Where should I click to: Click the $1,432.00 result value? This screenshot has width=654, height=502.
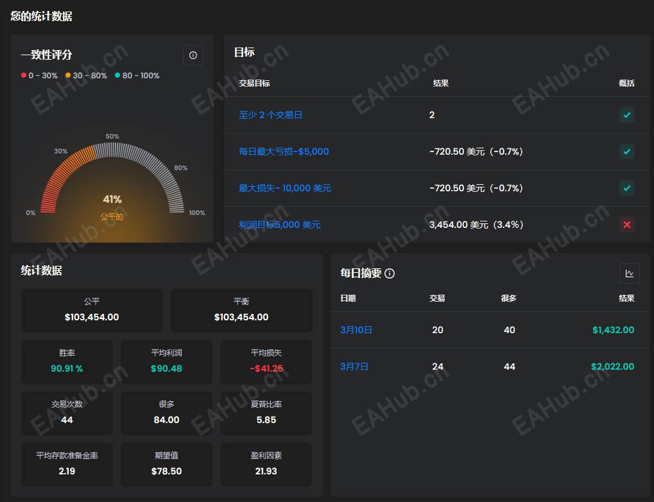coord(613,330)
